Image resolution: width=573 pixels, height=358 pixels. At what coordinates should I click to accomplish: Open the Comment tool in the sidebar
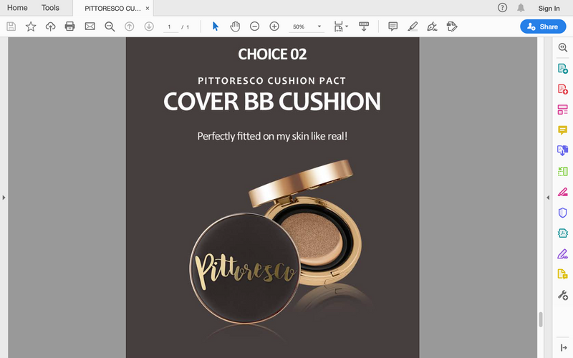click(x=563, y=130)
